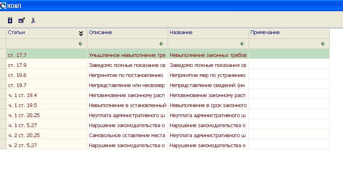
Task: Click the scissors cut toolbar icon
Action: 33,20
